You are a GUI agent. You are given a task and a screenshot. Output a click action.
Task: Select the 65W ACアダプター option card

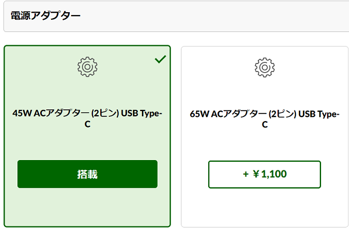click(265, 137)
